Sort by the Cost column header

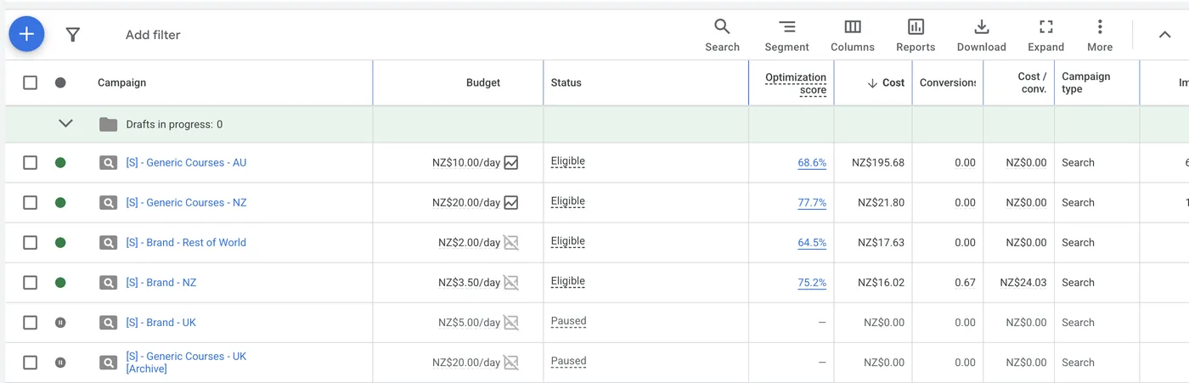[x=886, y=82]
